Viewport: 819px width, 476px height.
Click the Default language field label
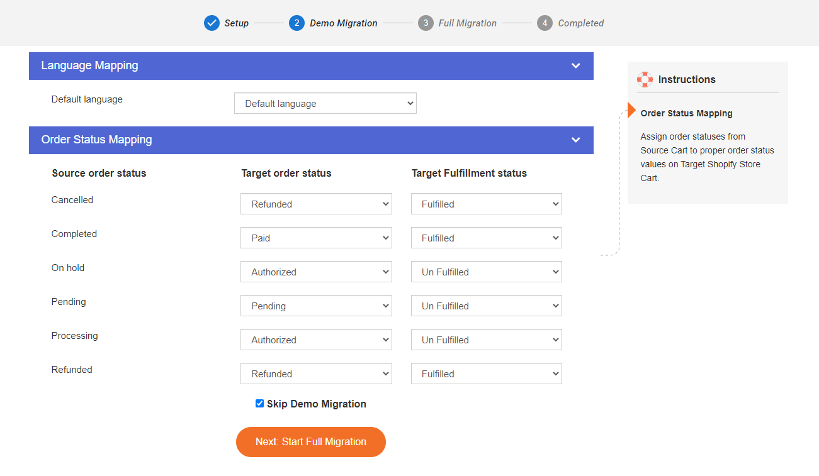coord(87,99)
